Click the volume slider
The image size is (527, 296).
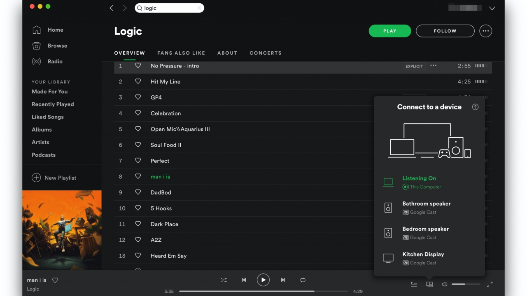click(x=465, y=284)
